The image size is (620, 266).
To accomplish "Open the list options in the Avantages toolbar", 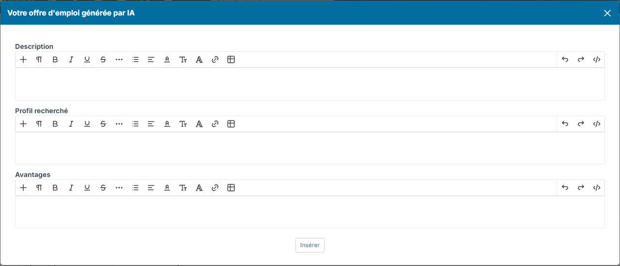I will tap(135, 188).
